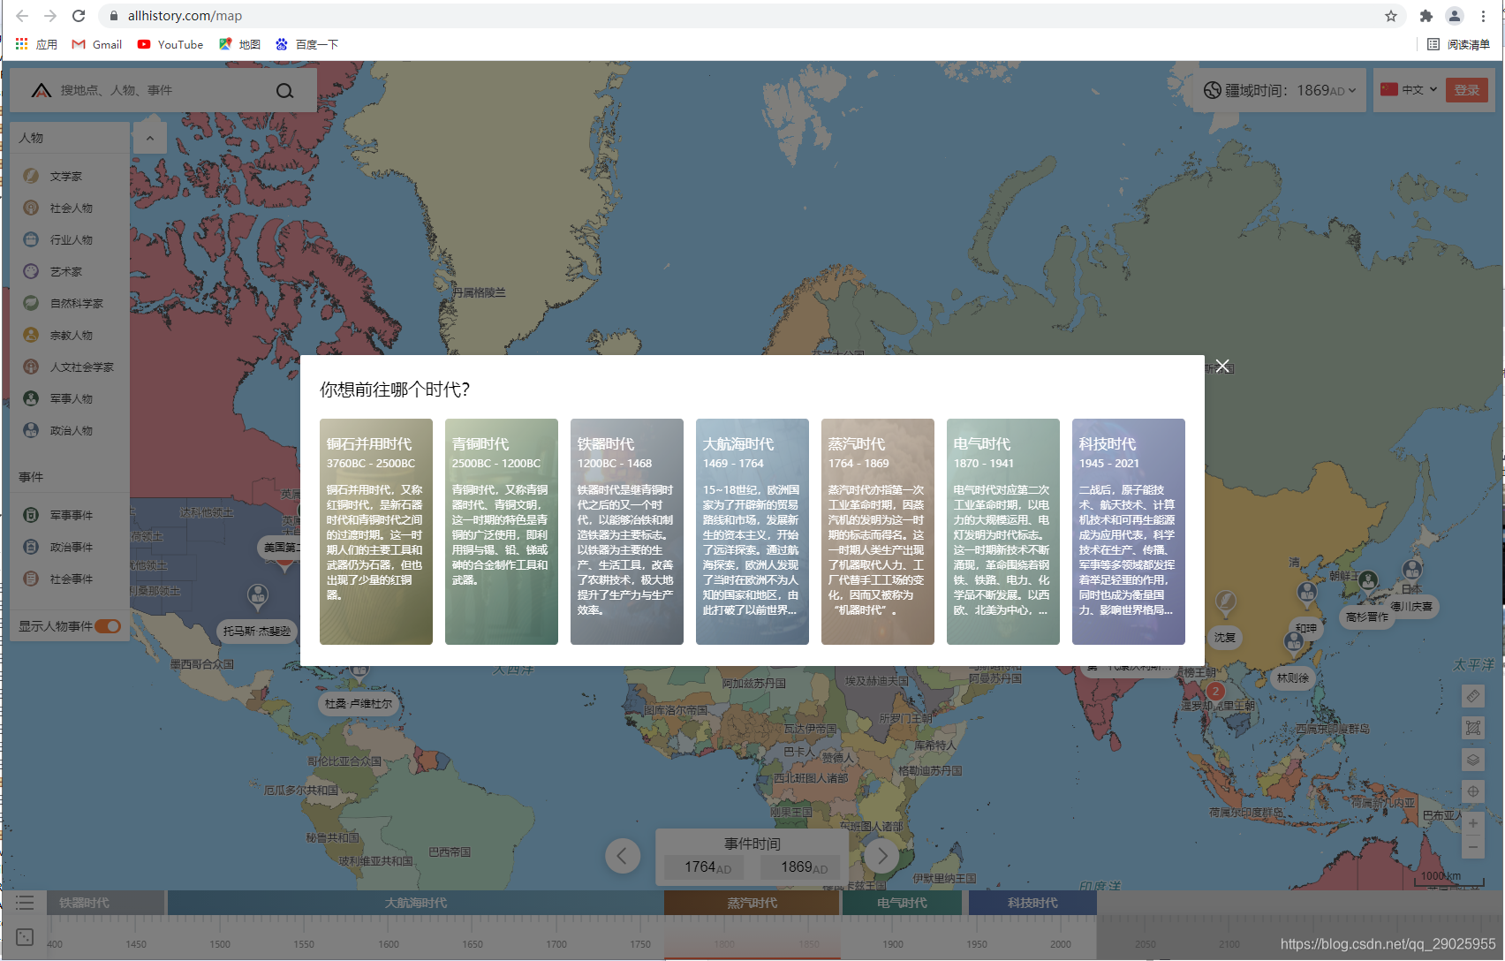Viewport: 1505px width, 961px height.
Task: Toggle the 军事事件 filter
Action: pyautogui.click(x=69, y=516)
